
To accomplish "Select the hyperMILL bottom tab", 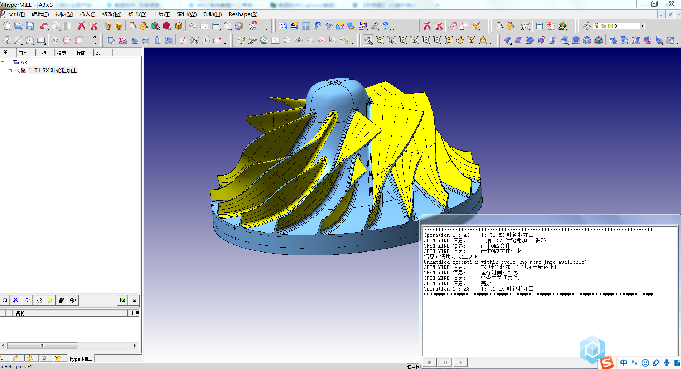I will 81,359.
